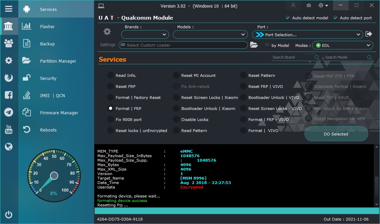
Task: Open the Modes EDL dropdown
Action: [x=343, y=45]
